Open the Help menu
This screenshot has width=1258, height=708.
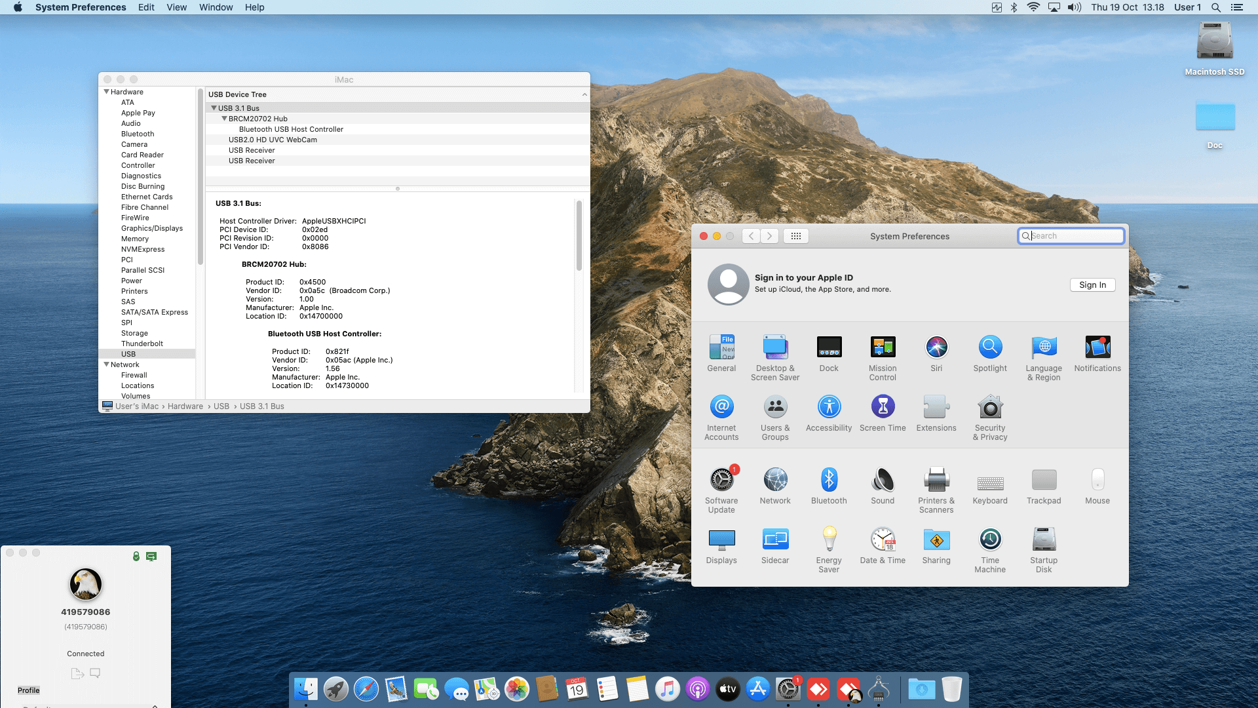click(x=254, y=7)
